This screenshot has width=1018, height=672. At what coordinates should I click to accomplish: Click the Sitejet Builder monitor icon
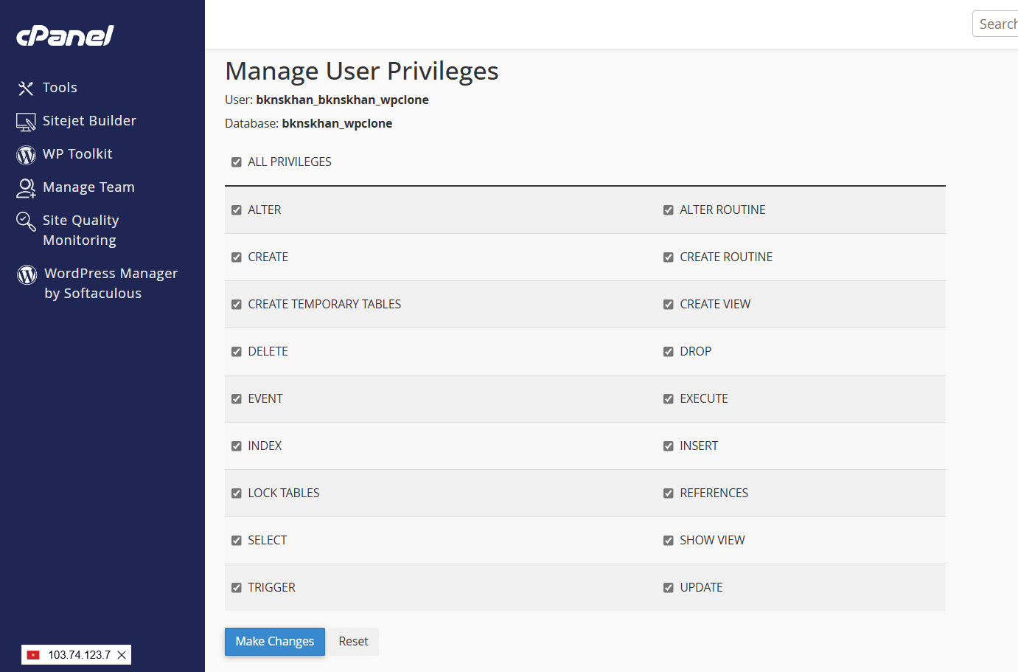point(26,122)
